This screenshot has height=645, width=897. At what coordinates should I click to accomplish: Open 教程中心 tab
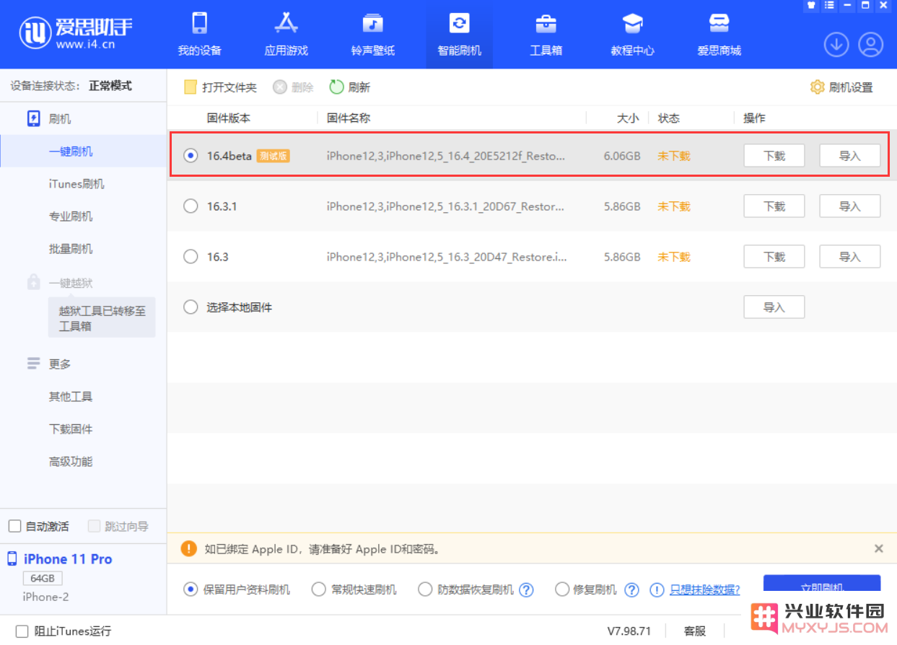[x=632, y=34]
